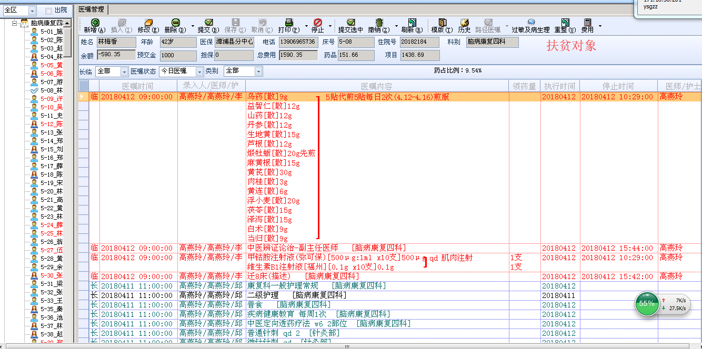This screenshot has height=349, width=702.
Task: Select the 疾病健康教育 每周1次 row
Action: (390, 314)
